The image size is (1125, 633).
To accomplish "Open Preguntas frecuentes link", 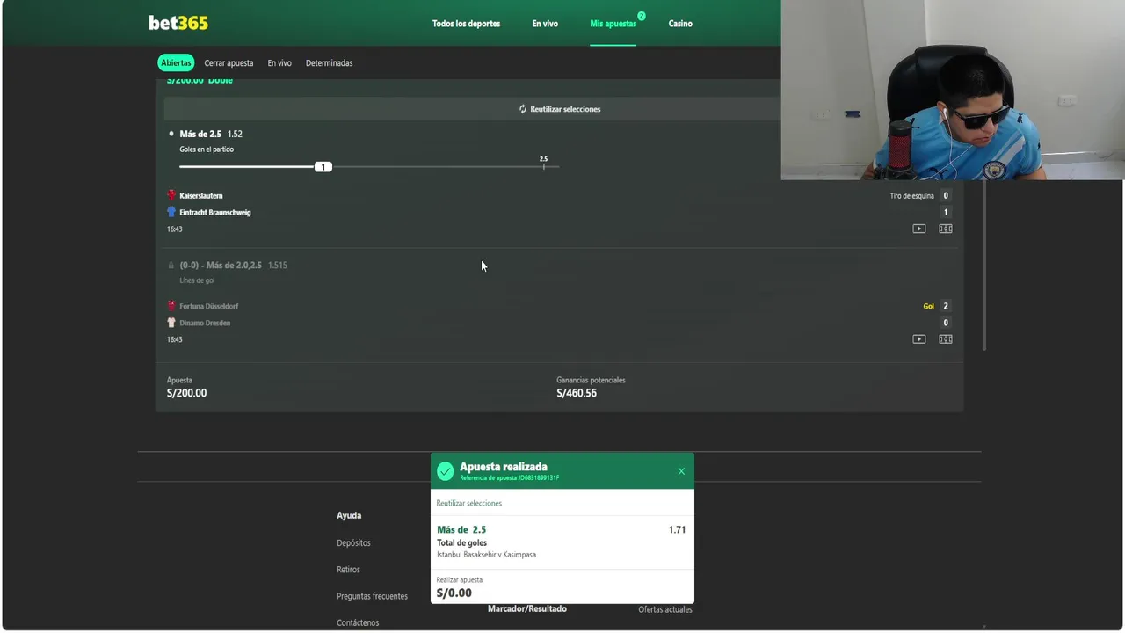I will (x=372, y=596).
